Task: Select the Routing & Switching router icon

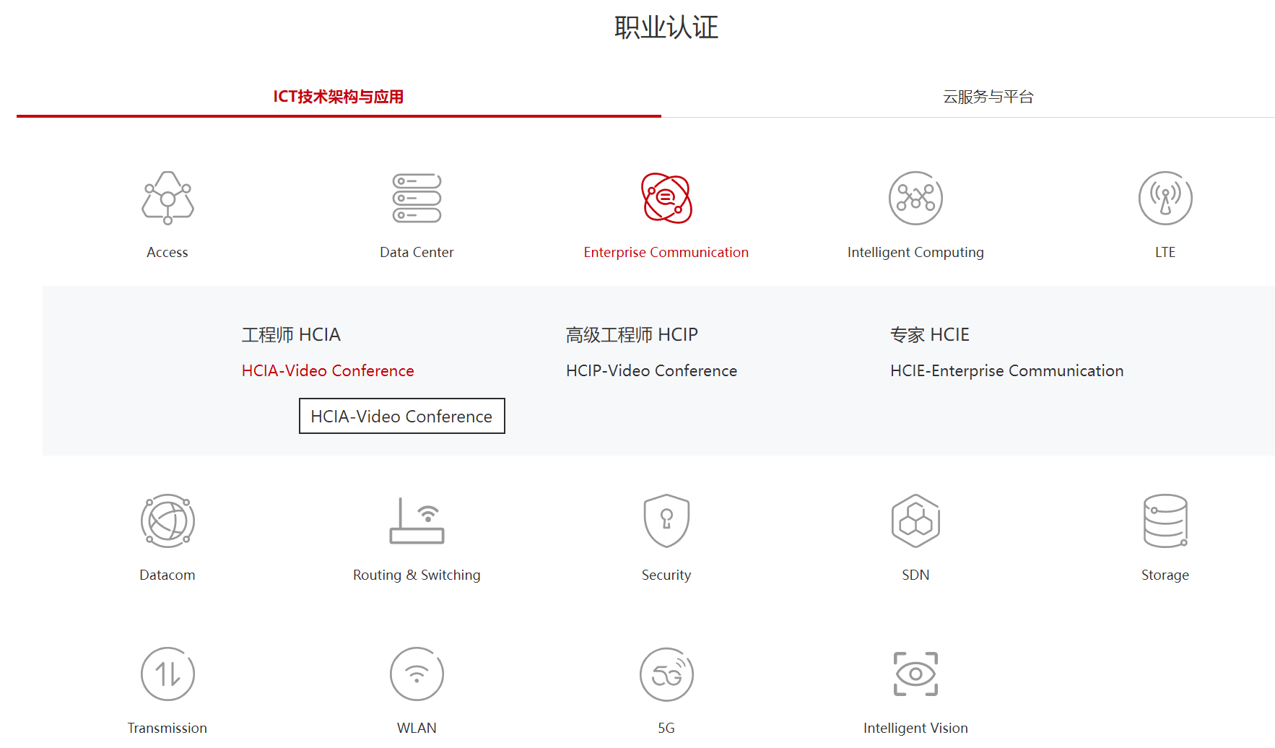Action: coord(417,521)
